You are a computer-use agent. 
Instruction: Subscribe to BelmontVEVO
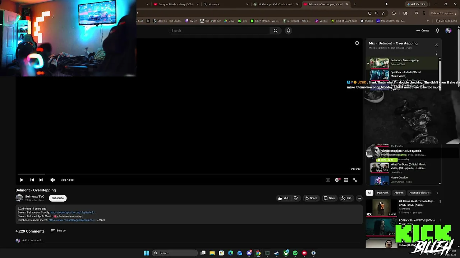point(57,198)
